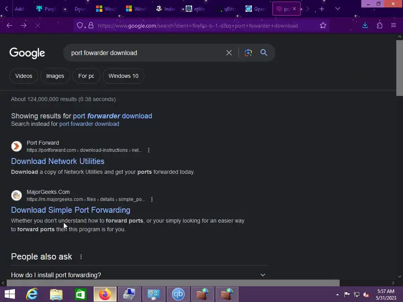This screenshot has width=403, height=302.
Task: Open People also ask options dots
Action: click(x=81, y=257)
